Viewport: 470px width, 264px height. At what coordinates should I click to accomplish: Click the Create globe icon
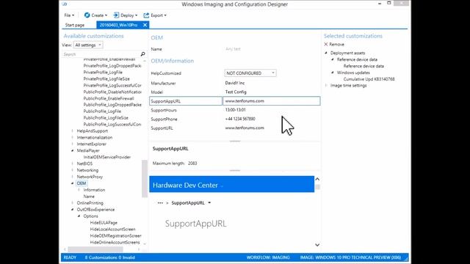87,15
